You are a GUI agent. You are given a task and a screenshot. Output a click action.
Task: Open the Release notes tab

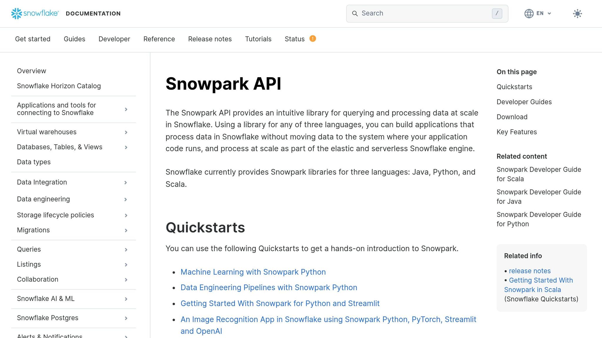[x=210, y=39]
